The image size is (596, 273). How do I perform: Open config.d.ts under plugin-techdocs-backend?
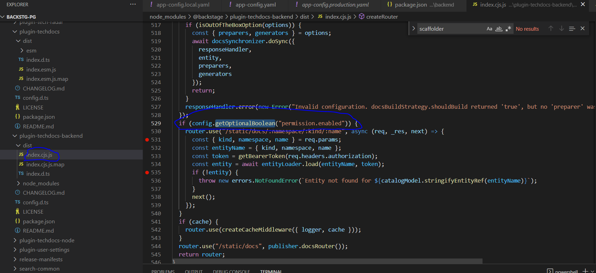point(36,202)
